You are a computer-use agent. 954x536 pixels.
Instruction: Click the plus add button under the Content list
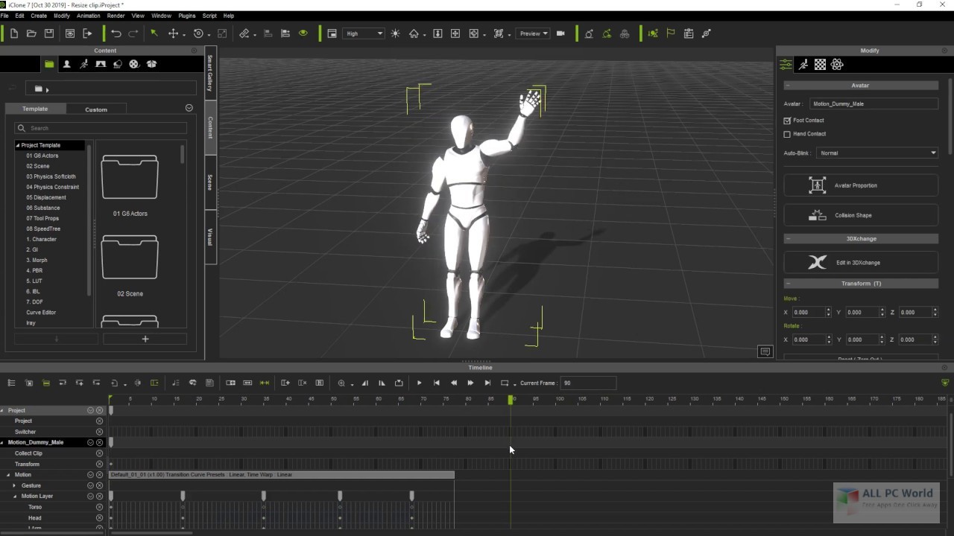[x=145, y=339]
